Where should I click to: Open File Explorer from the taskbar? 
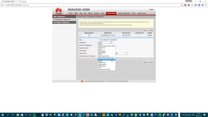pyautogui.click(x=18, y=115)
